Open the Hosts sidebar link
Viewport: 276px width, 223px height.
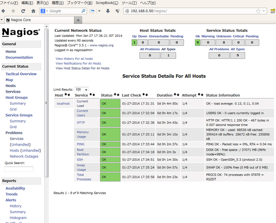tap(11, 86)
